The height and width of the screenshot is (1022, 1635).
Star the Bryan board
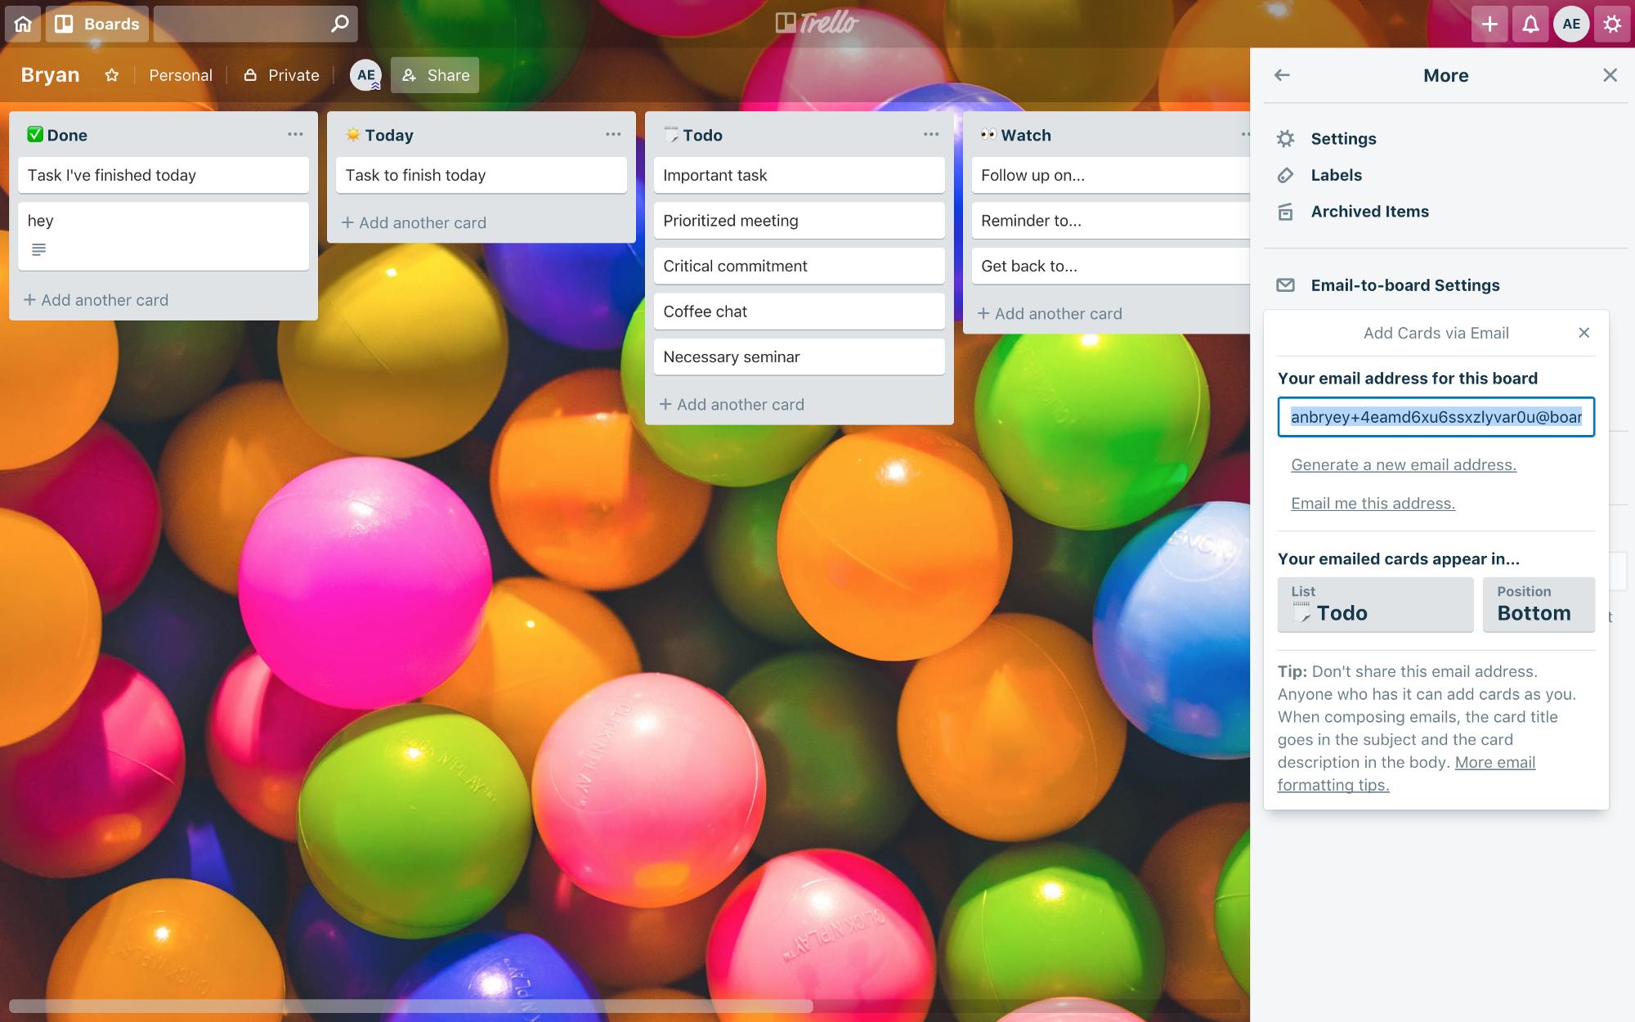point(112,75)
